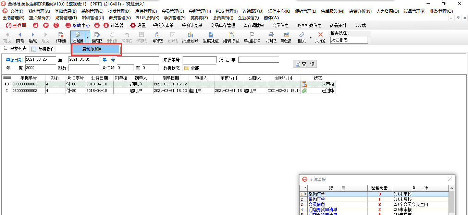
Task: Go to previous record 前笔
Action: (20, 37)
